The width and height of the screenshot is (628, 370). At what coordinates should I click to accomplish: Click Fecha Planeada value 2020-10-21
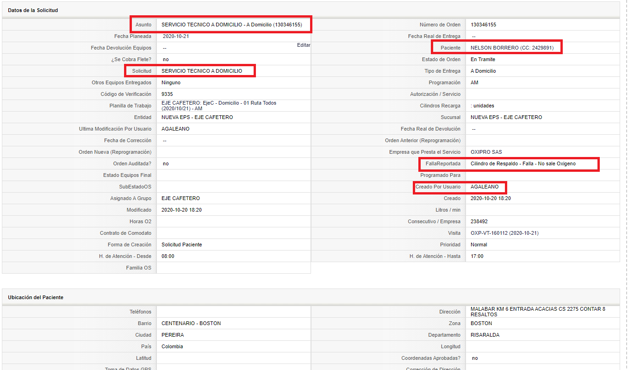pos(176,36)
